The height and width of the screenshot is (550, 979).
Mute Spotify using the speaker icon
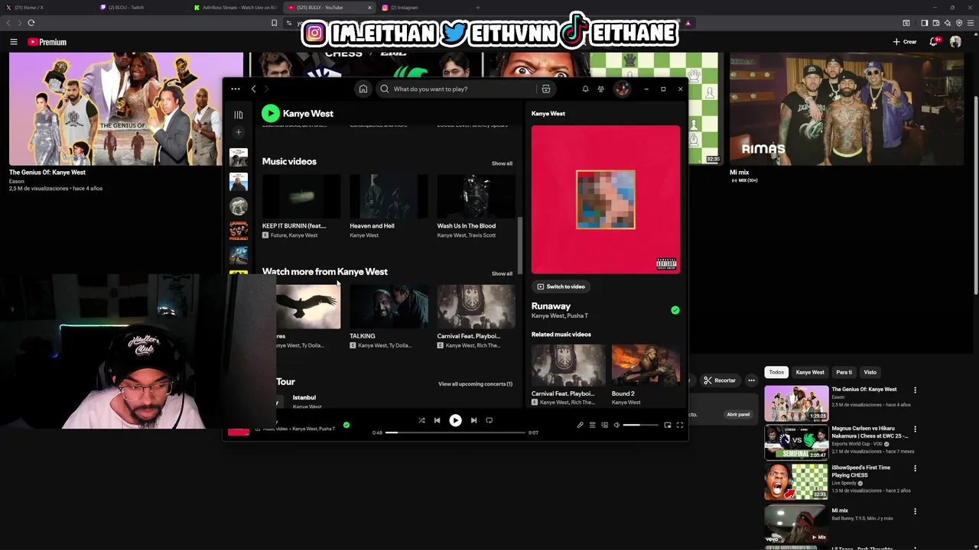click(616, 425)
